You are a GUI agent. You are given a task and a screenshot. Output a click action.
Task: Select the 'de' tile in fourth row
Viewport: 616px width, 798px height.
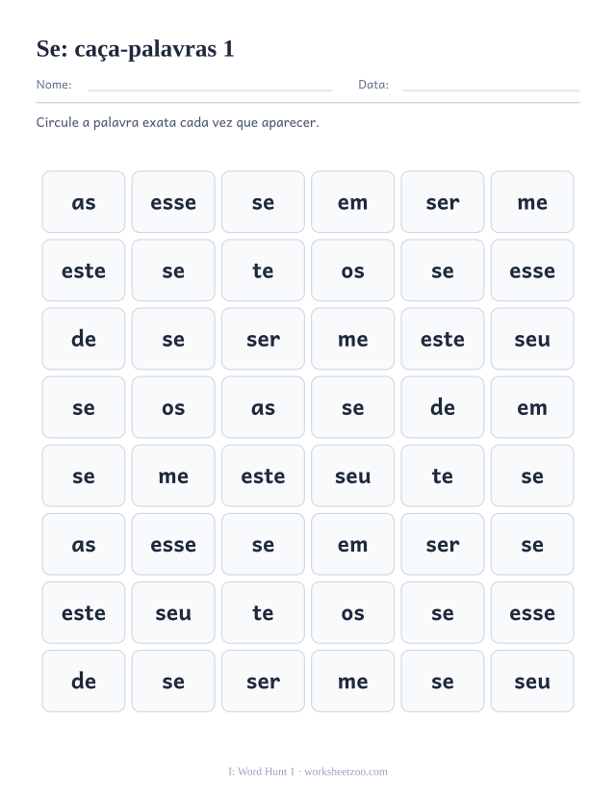pyautogui.click(x=443, y=407)
